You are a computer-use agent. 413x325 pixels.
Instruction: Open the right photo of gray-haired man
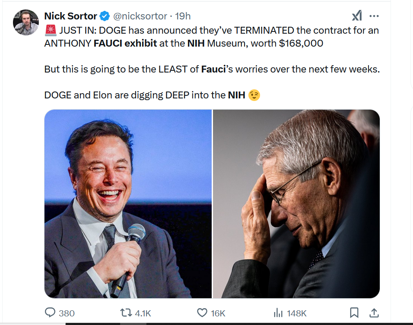pyautogui.click(x=296, y=204)
